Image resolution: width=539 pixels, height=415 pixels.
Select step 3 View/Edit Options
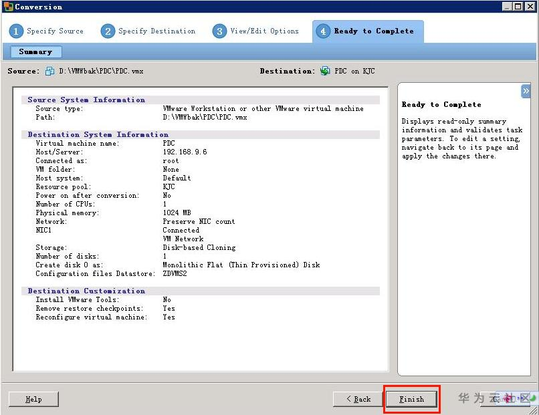255,31
